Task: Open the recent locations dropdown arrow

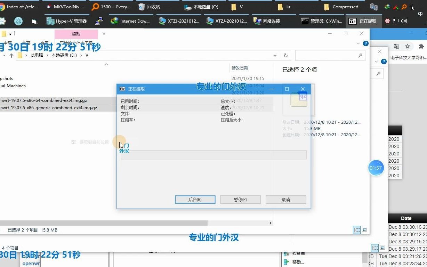Action: 4,56
